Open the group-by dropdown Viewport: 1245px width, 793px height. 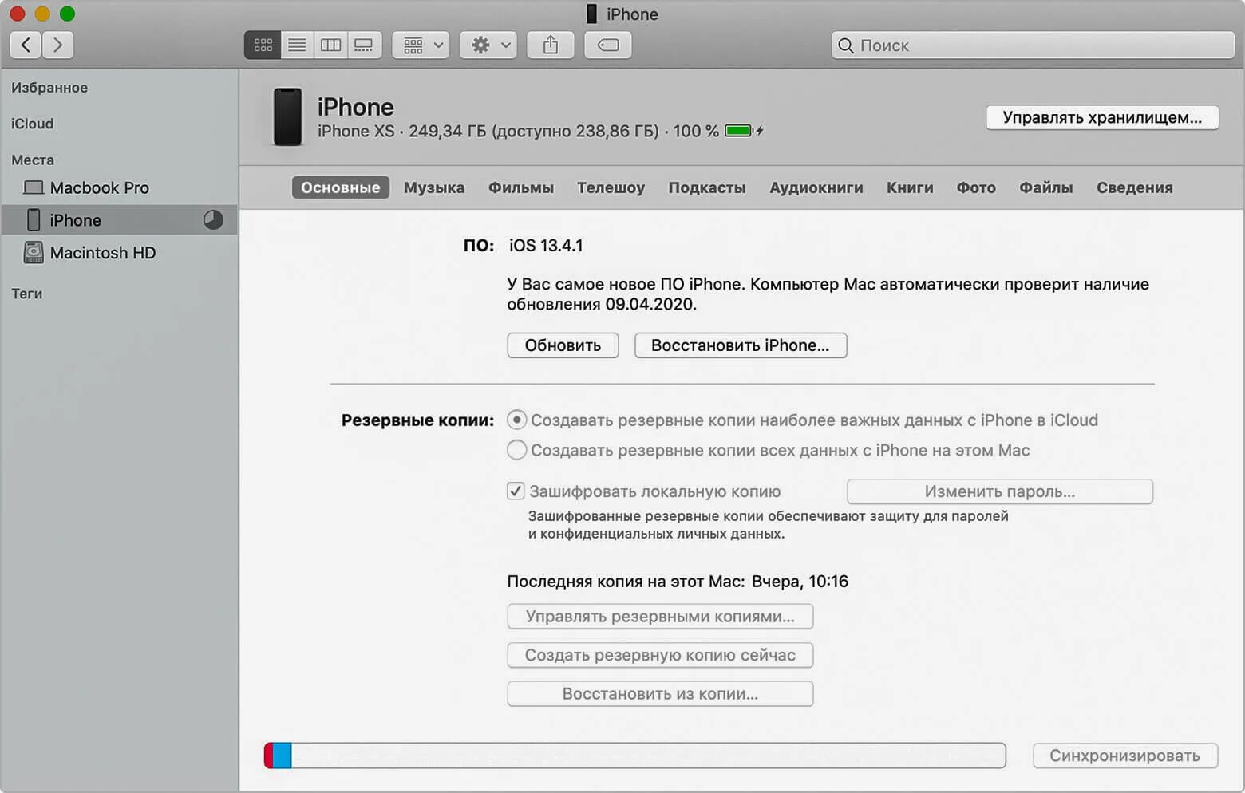(421, 45)
